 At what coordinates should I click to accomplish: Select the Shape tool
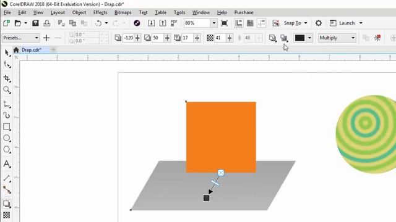[7, 64]
